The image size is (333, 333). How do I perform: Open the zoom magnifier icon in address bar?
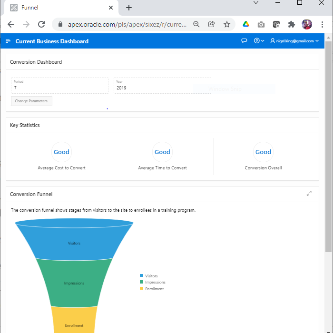pos(196,24)
